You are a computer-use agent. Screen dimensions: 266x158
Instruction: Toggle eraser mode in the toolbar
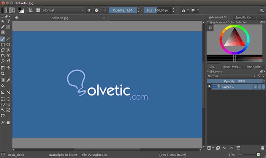(x=89, y=10)
